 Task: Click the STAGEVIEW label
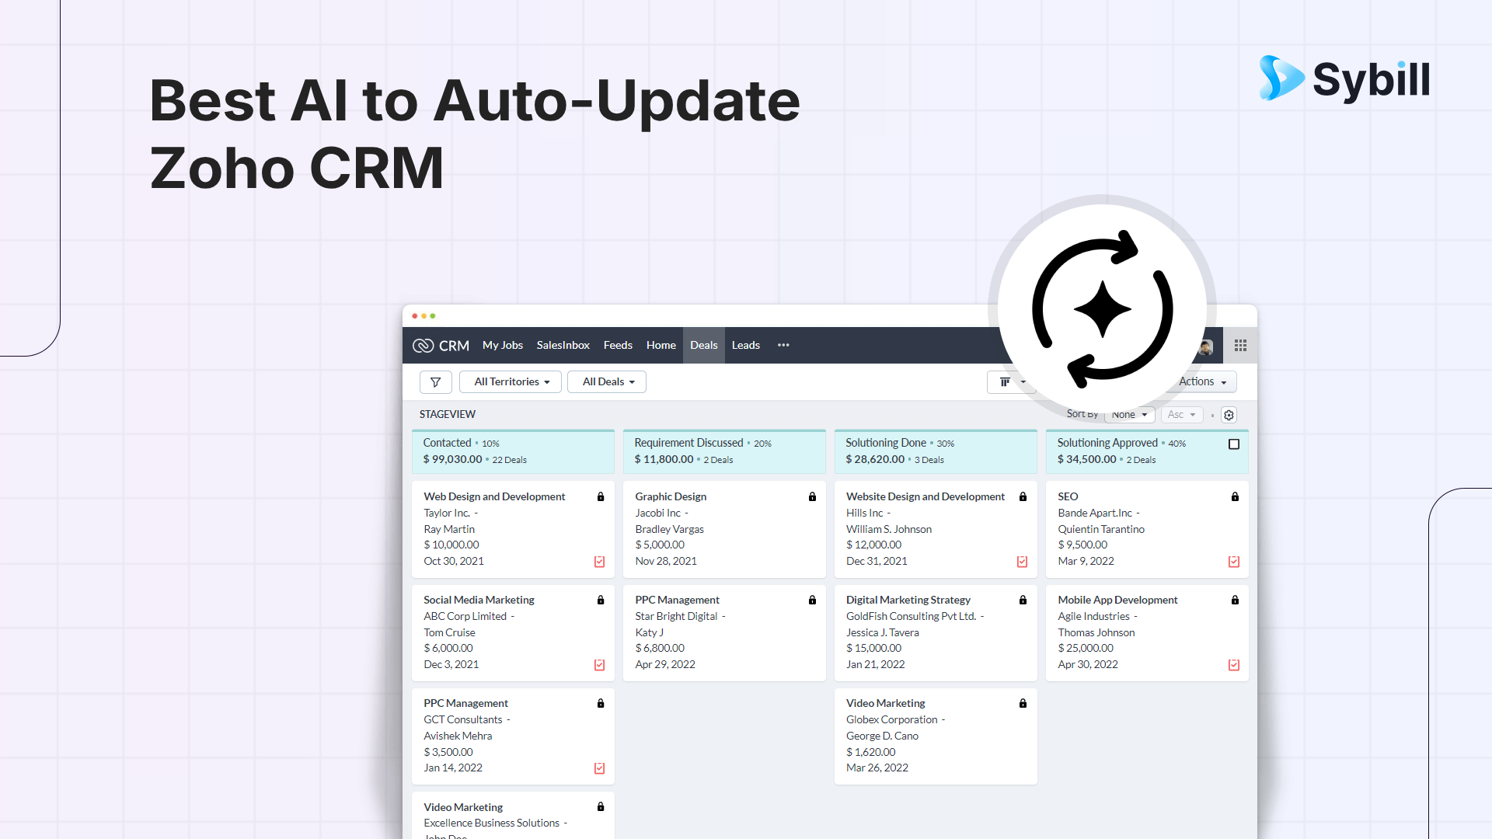(448, 415)
